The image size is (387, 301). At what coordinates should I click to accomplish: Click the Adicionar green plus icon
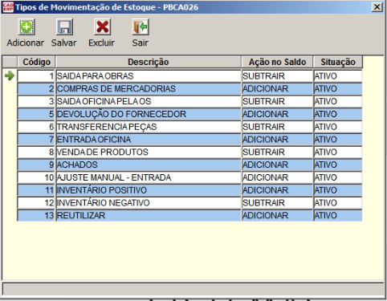click(26, 27)
